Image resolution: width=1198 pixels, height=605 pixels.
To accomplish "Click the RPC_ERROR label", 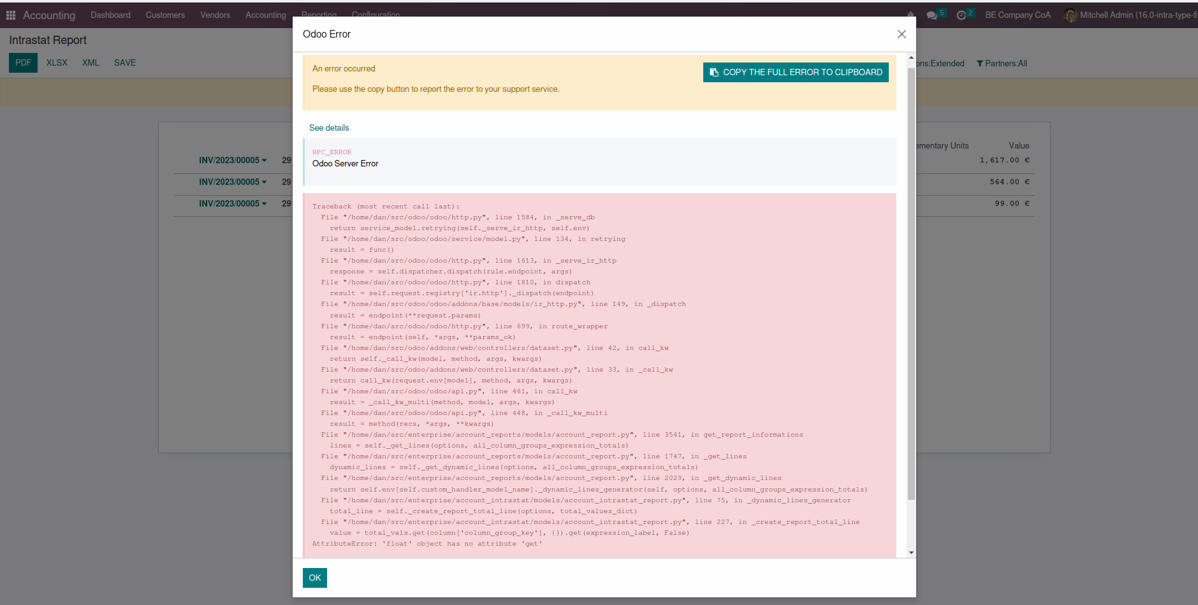I will pyautogui.click(x=332, y=152).
